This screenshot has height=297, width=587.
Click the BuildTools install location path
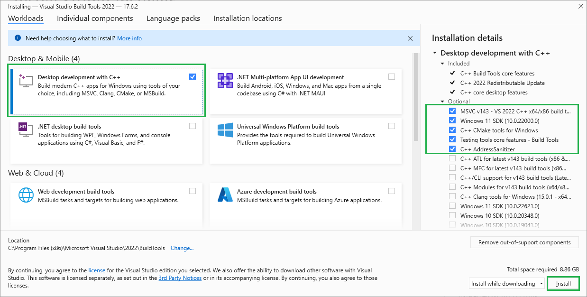(x=87, y=248)
